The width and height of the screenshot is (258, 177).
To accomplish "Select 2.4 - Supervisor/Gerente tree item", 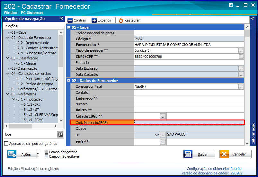I will click(37, 53).
